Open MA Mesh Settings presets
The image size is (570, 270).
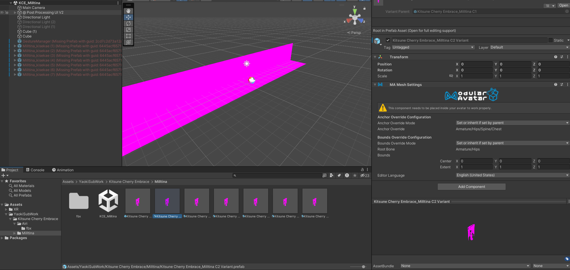click(x=562, y=84)
